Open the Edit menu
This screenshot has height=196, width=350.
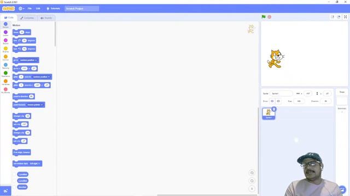pos(38,9)
